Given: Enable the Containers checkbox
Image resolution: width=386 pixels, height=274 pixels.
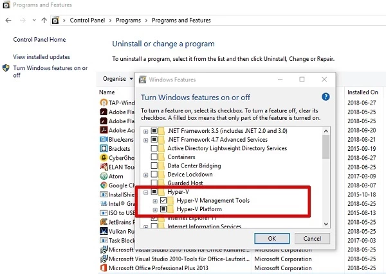Looking at the screenshot, I should pos(154,157).
